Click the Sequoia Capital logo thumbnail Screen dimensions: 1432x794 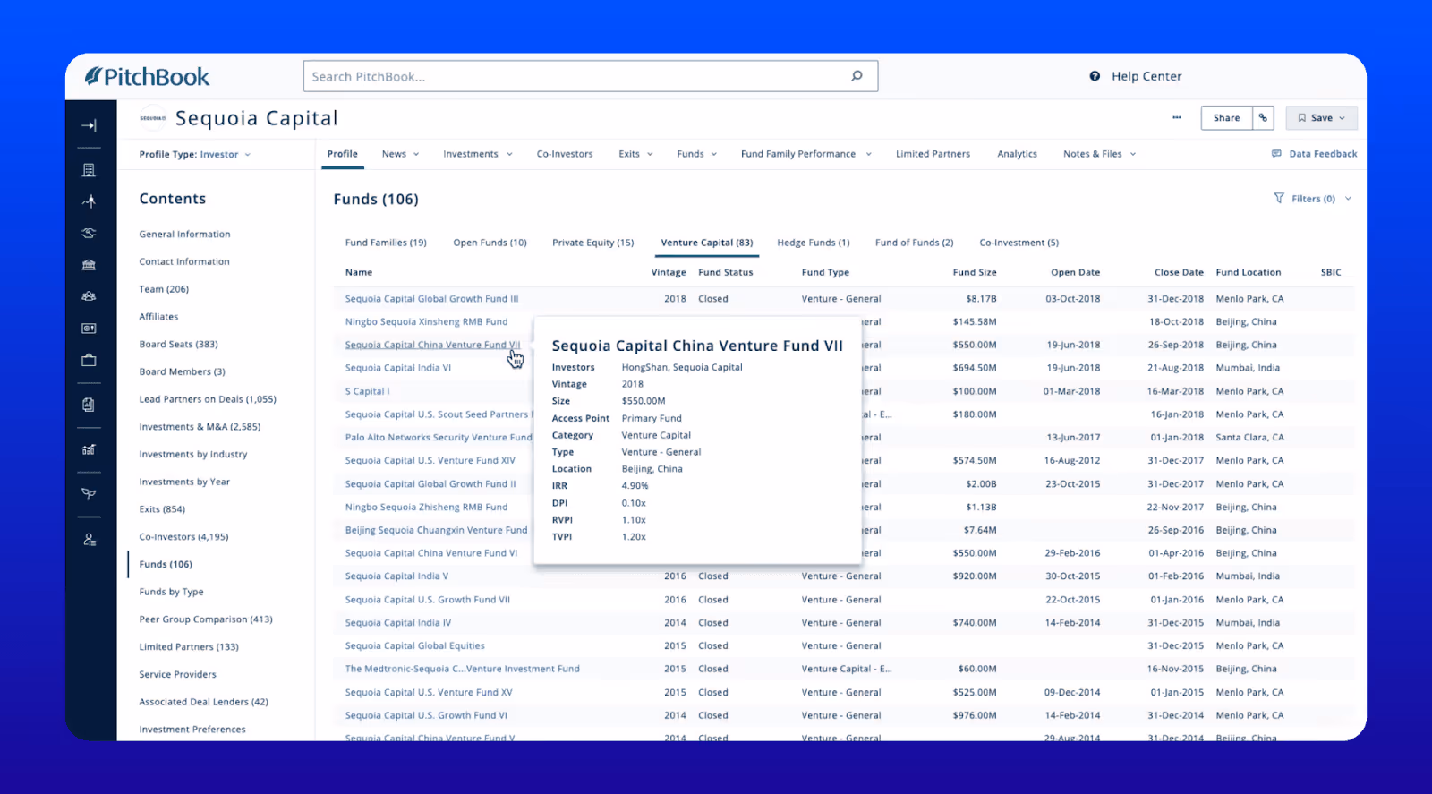[x=153, y=118]
